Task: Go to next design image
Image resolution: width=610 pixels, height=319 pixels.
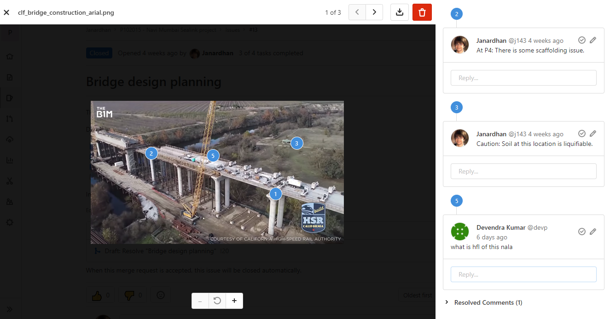Action: click(374, 12)
